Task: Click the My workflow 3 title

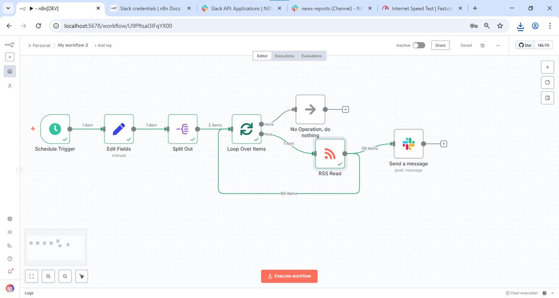Action: (x=73, y=45)
